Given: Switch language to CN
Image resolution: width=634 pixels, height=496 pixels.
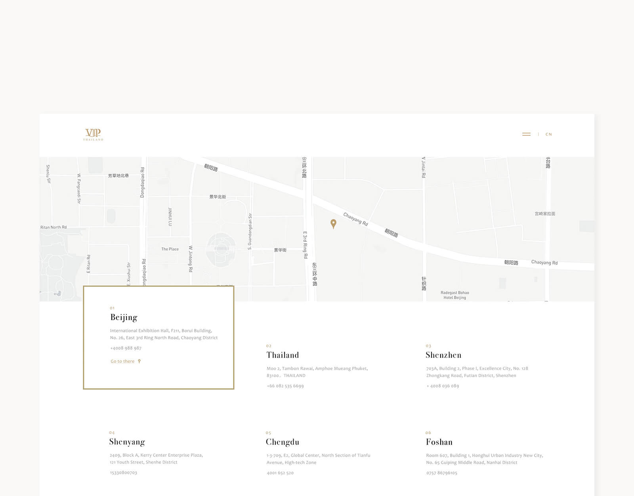Looking at the screenshot, I should [x=548, y=134].
